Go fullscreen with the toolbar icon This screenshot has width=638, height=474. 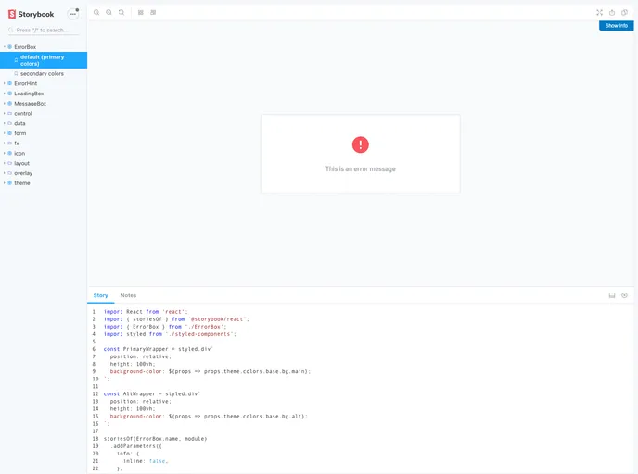[x=599, y=13]
